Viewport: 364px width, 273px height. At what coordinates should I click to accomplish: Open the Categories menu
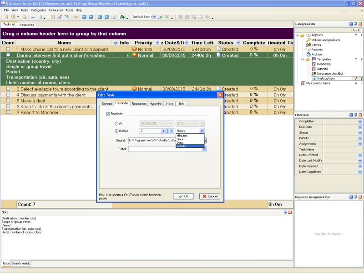[x=38, y=10]
